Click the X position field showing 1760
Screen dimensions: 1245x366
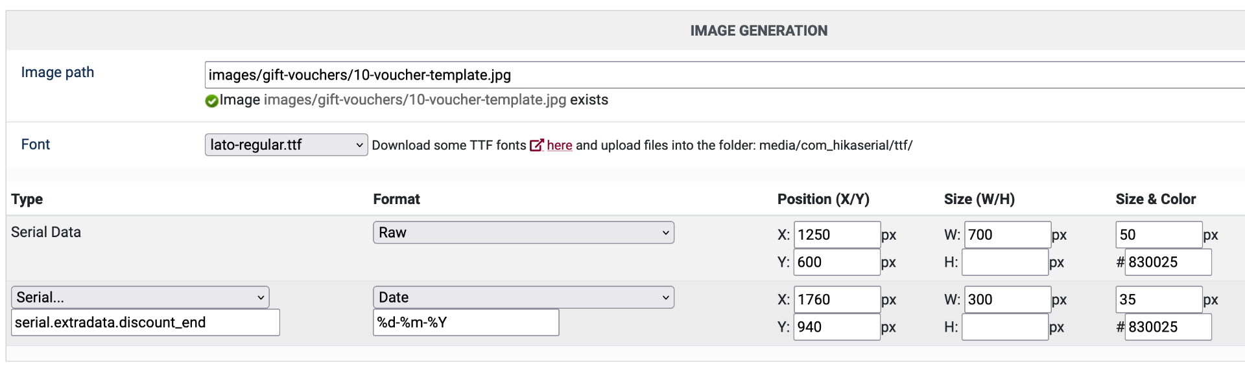click(836, 299)
